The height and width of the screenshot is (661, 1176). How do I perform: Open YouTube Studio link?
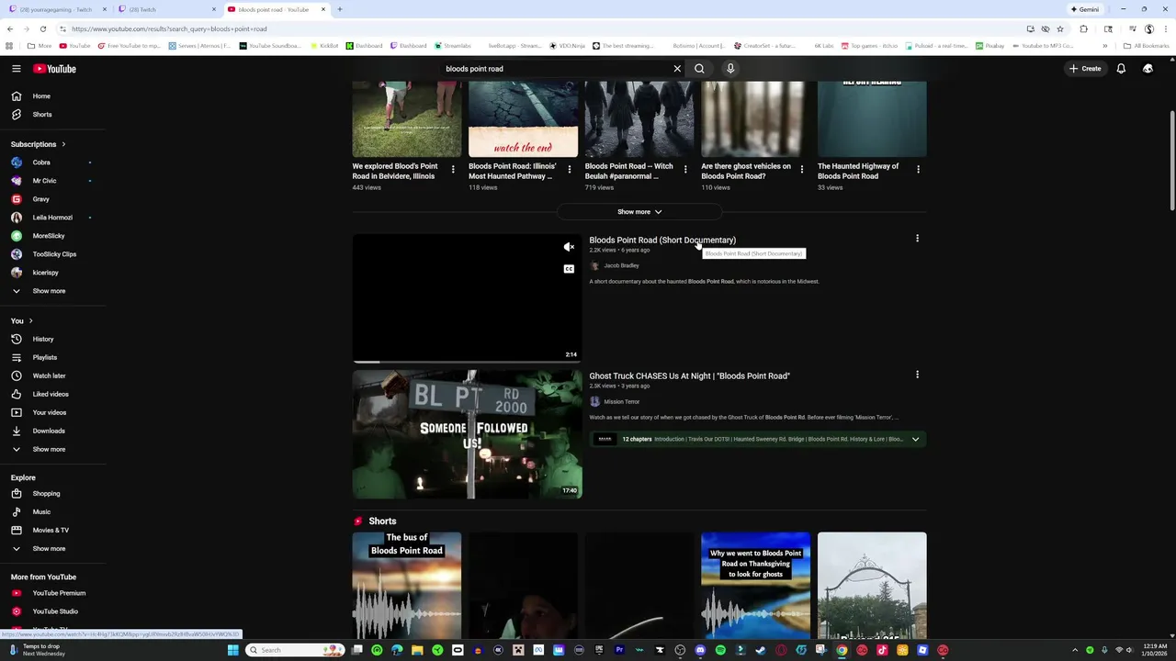coord(53,611)
